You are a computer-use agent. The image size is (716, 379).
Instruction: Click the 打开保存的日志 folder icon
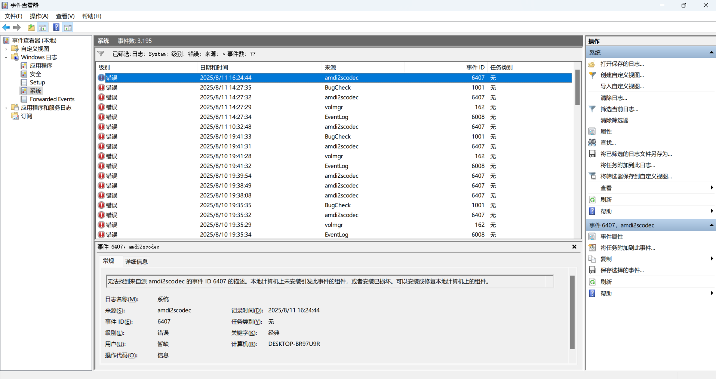pyautogui.click(x=592, y=64)
